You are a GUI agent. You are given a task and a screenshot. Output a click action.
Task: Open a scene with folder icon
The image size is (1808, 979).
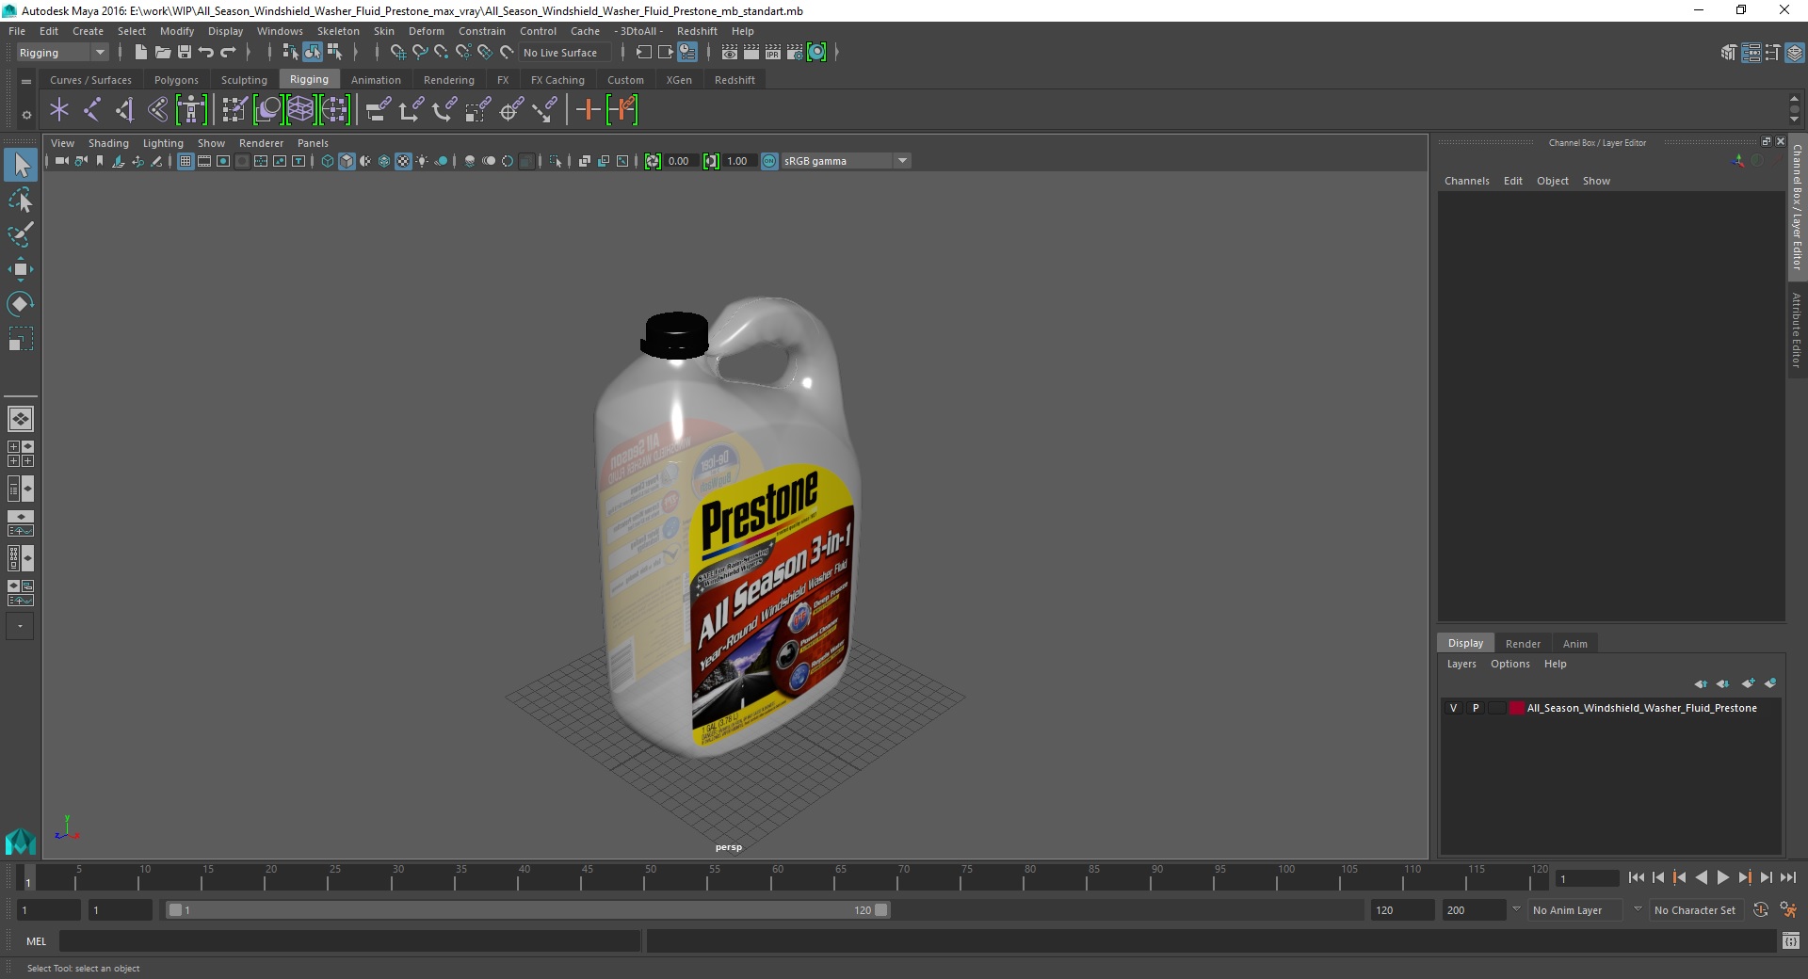[x=162, y=53]
